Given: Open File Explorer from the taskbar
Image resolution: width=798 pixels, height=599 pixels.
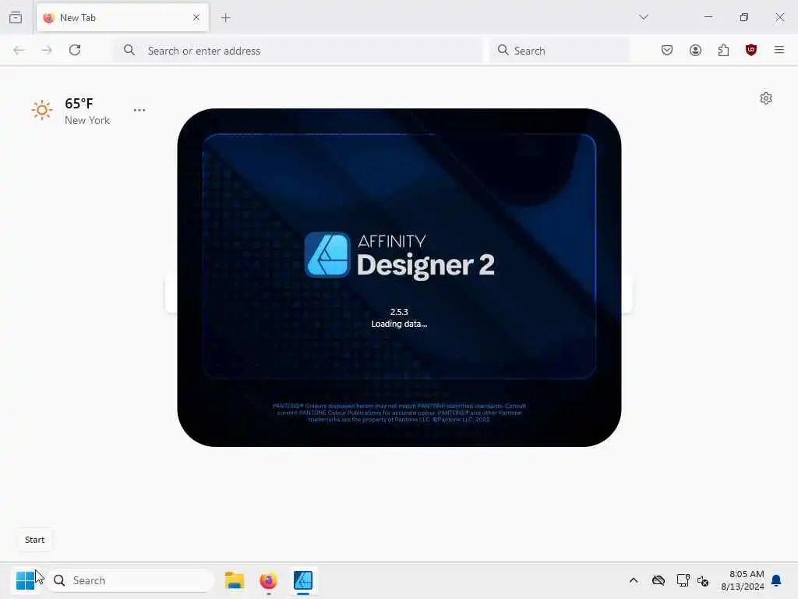Looking at the screenshot, I should click(x=235, y=580).
